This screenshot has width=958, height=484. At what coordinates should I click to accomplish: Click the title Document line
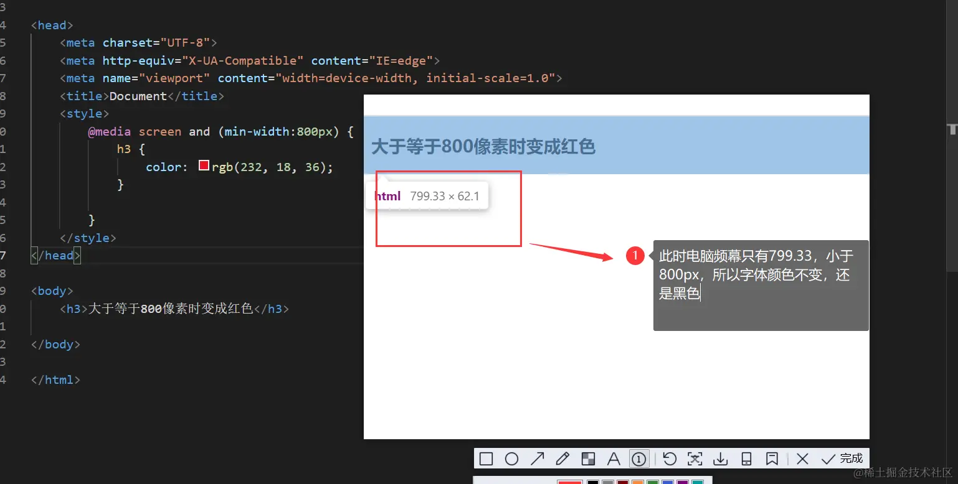pos(142,96)
